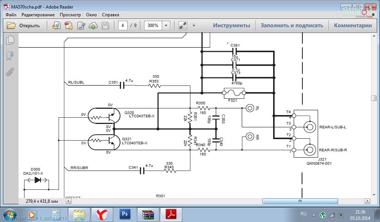380x222 pixels.
Task: Click the Q320 transistor label
Action: (x=129, y=112)
